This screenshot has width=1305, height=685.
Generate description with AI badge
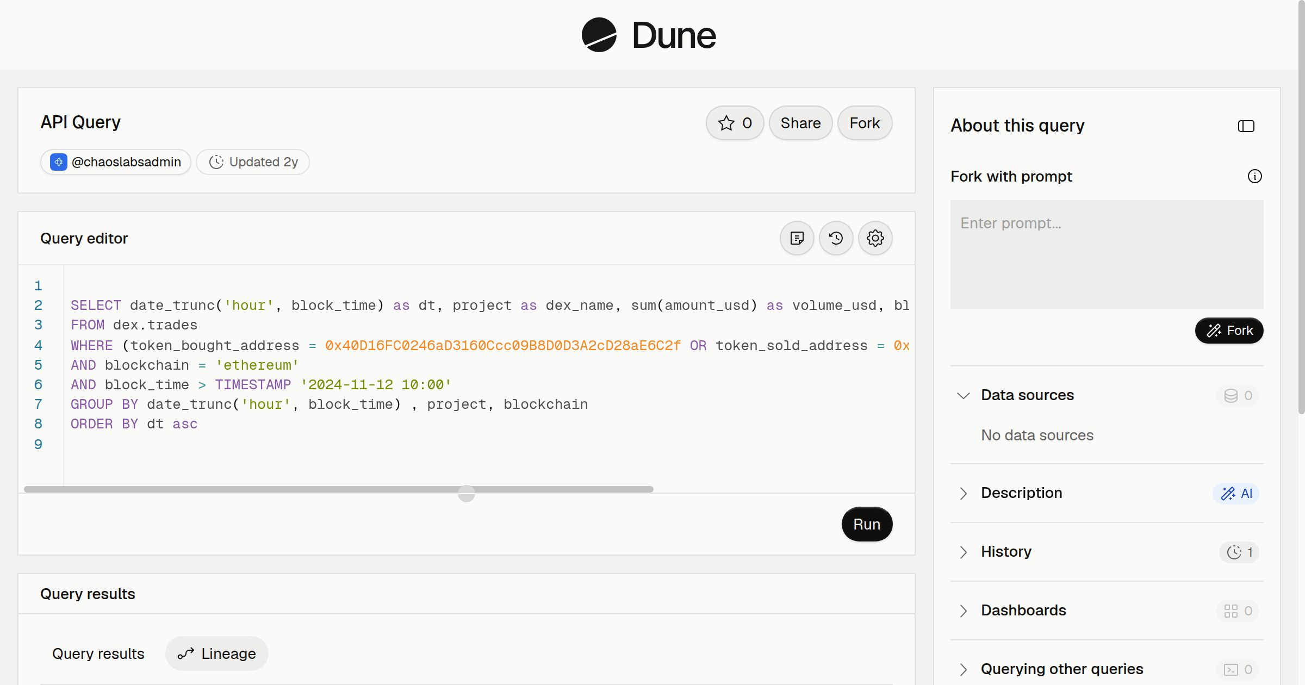1236,493
